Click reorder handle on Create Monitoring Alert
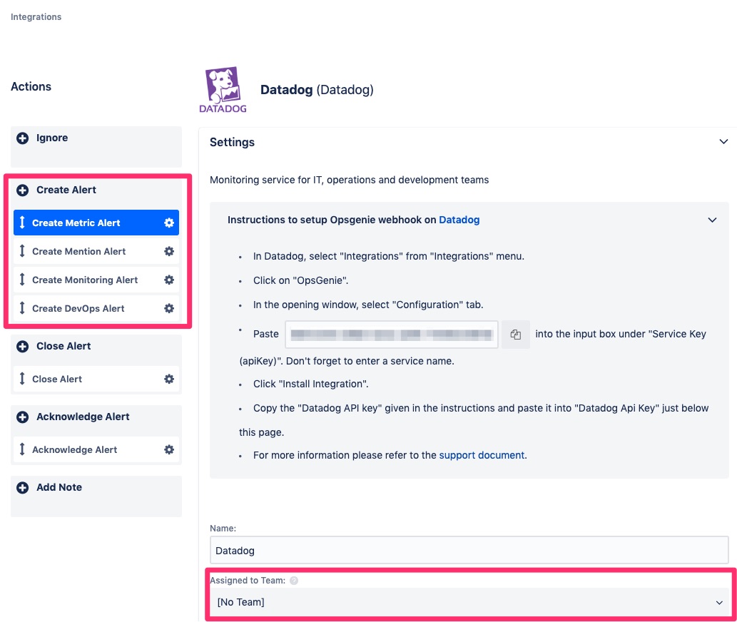This screenshot has height=622, width=737. point(22,280)
